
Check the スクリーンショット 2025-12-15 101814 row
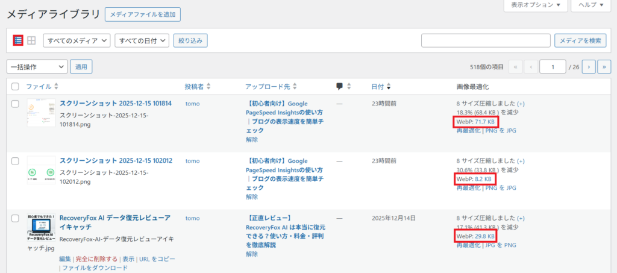(x=15, y=104)
